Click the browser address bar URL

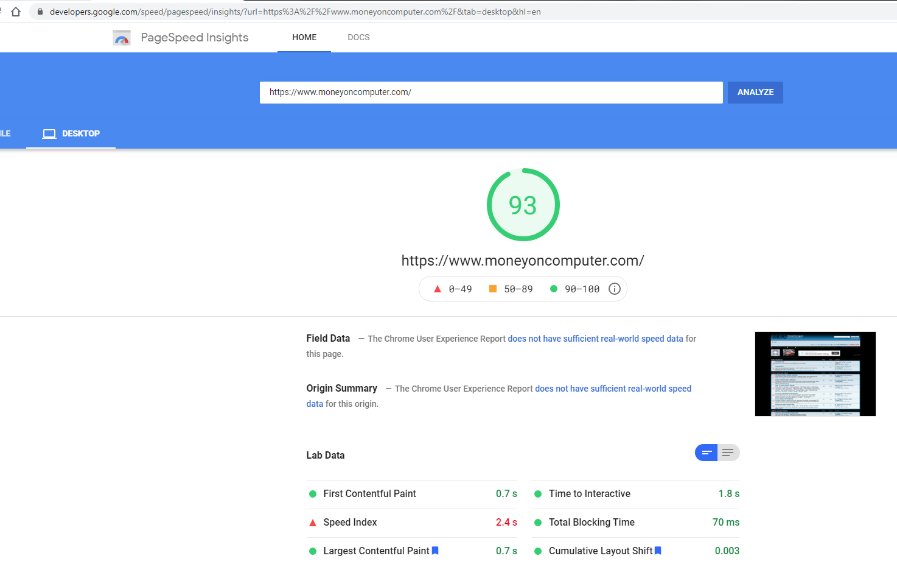pos(295,12)
